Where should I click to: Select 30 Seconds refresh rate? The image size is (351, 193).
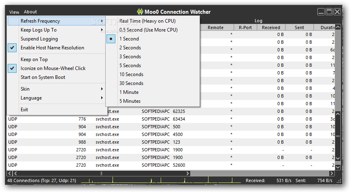tap(153, 83)
